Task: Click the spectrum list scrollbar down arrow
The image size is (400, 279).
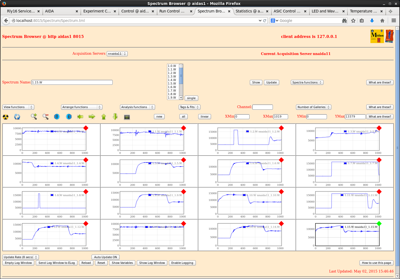Action: (x=181, y=98)
